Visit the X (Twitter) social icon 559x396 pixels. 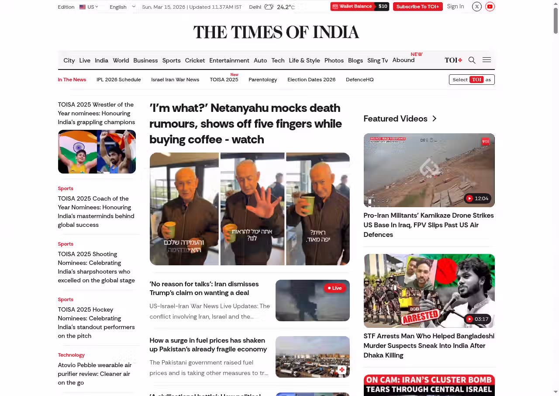477,7
